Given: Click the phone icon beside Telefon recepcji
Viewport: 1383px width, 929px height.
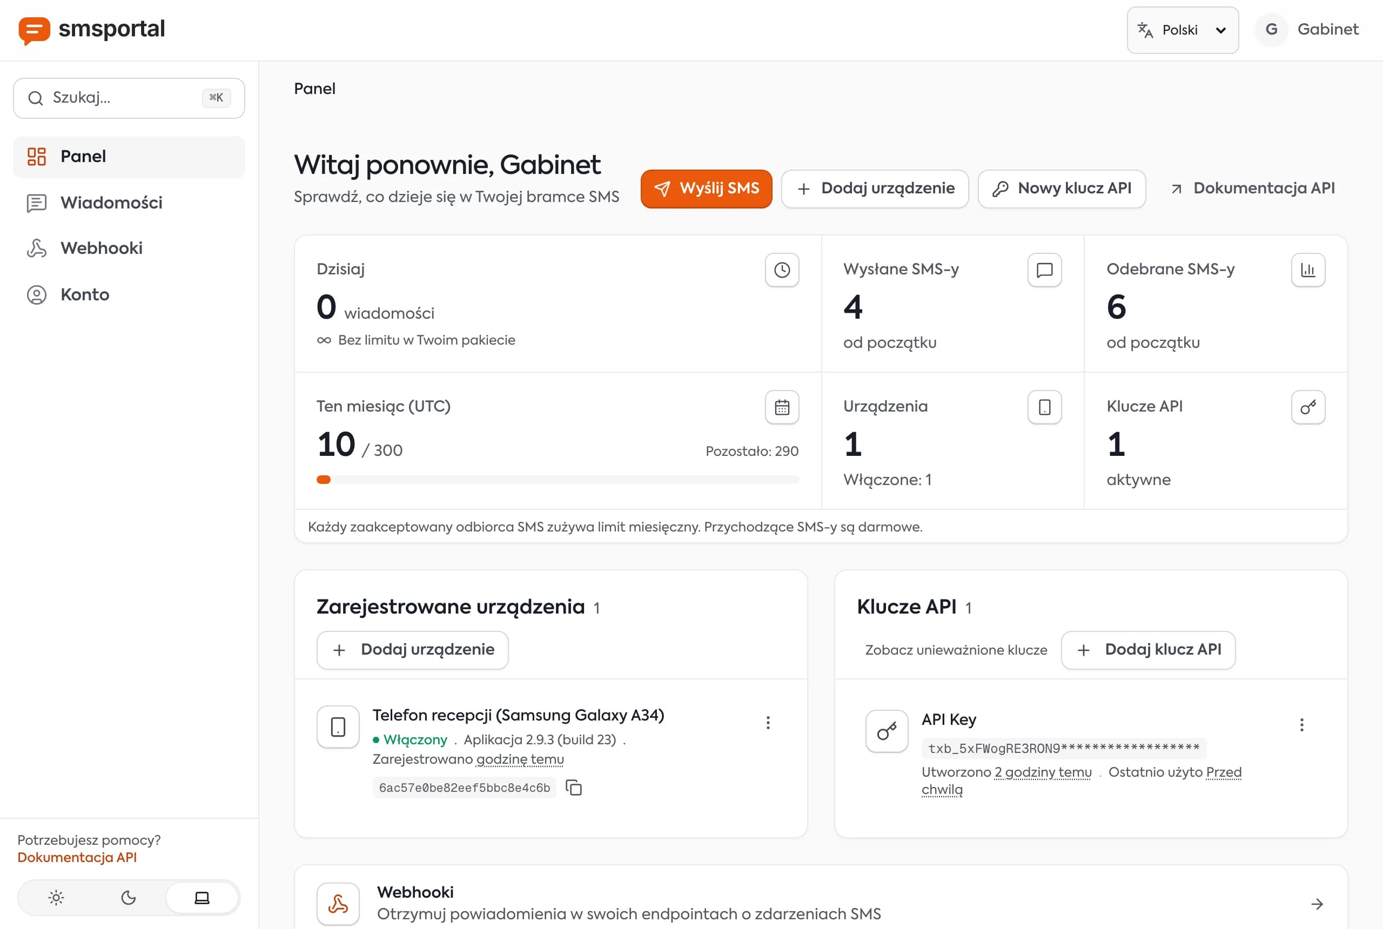Looking at the screenshot, I should 338,727.
